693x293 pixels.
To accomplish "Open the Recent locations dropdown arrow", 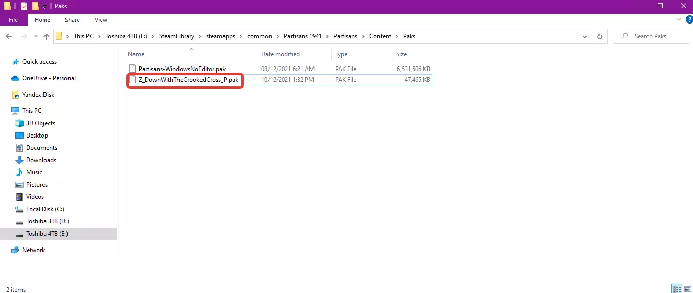I will tap(36, 36).
